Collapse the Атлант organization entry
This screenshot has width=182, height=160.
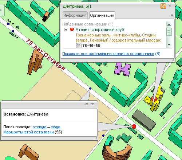tap(66, 30)
